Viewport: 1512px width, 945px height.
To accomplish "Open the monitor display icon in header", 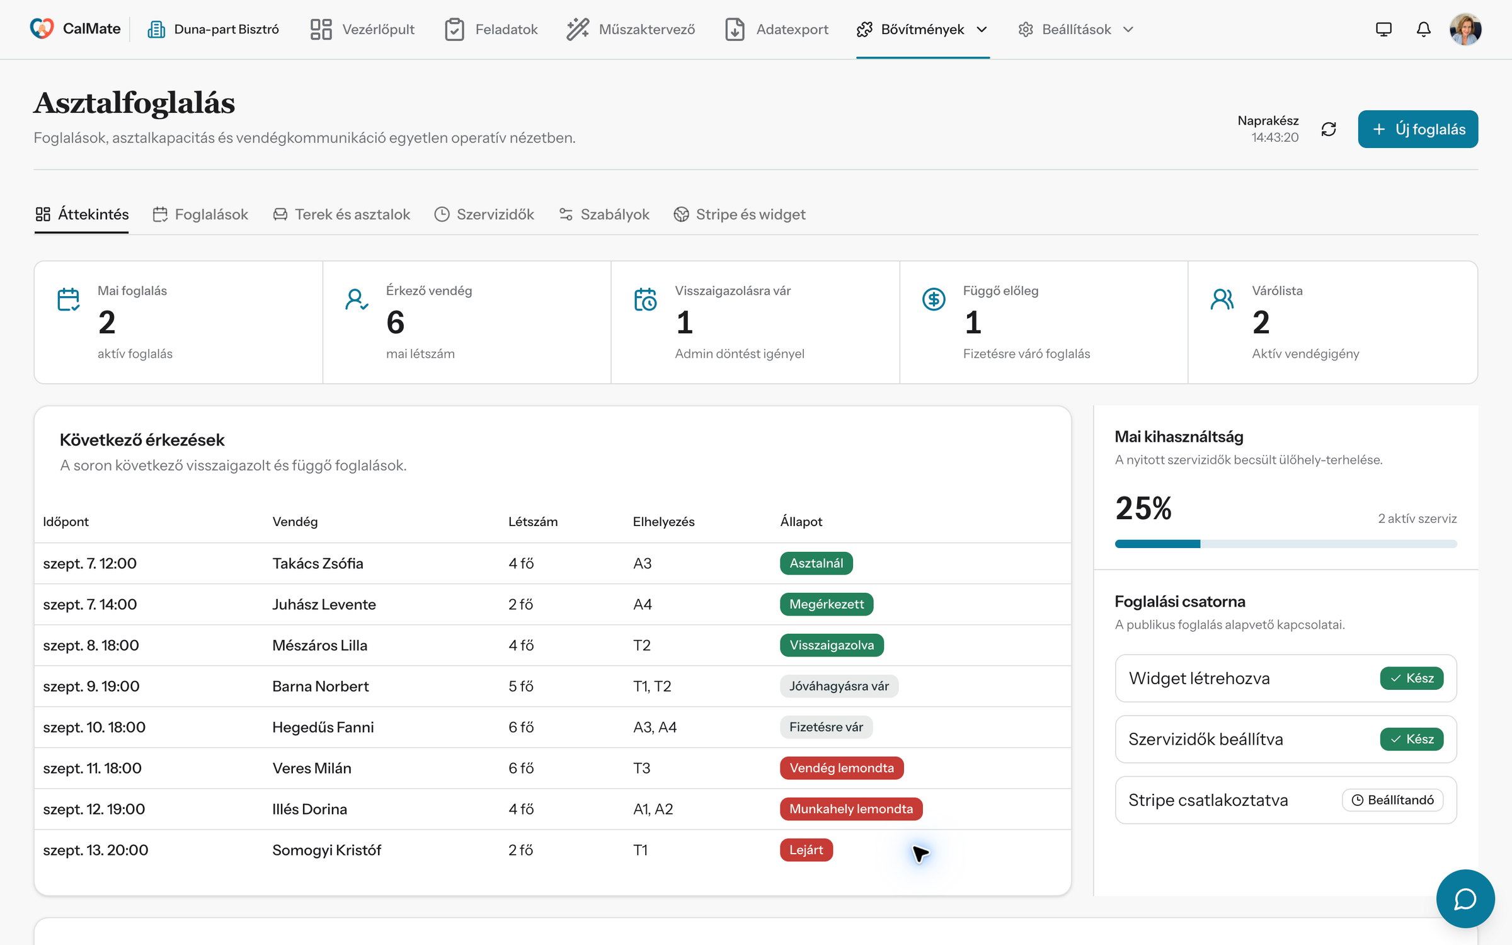I will point(1383,30).
